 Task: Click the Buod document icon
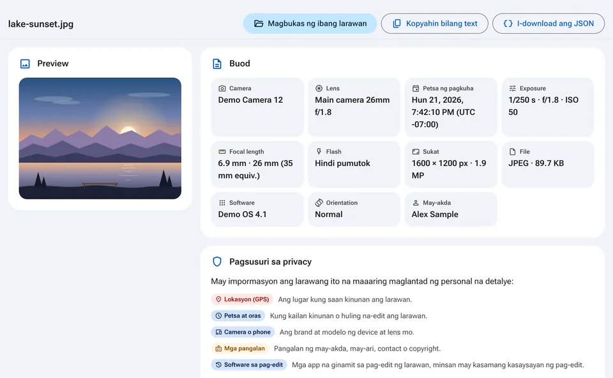(217, 64)
